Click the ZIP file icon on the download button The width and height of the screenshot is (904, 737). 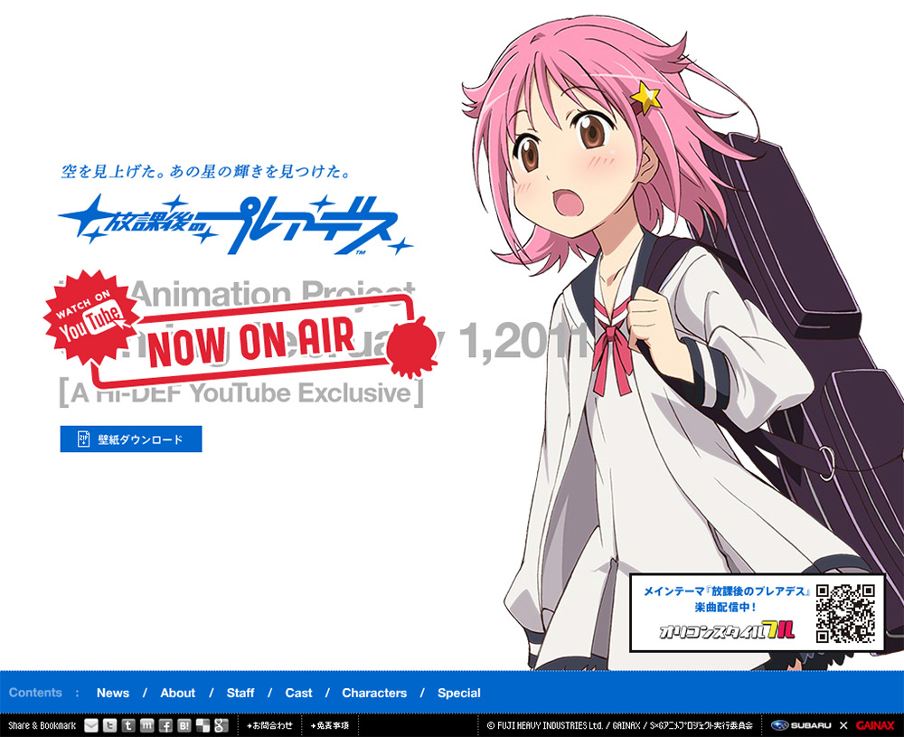(83, 439)
